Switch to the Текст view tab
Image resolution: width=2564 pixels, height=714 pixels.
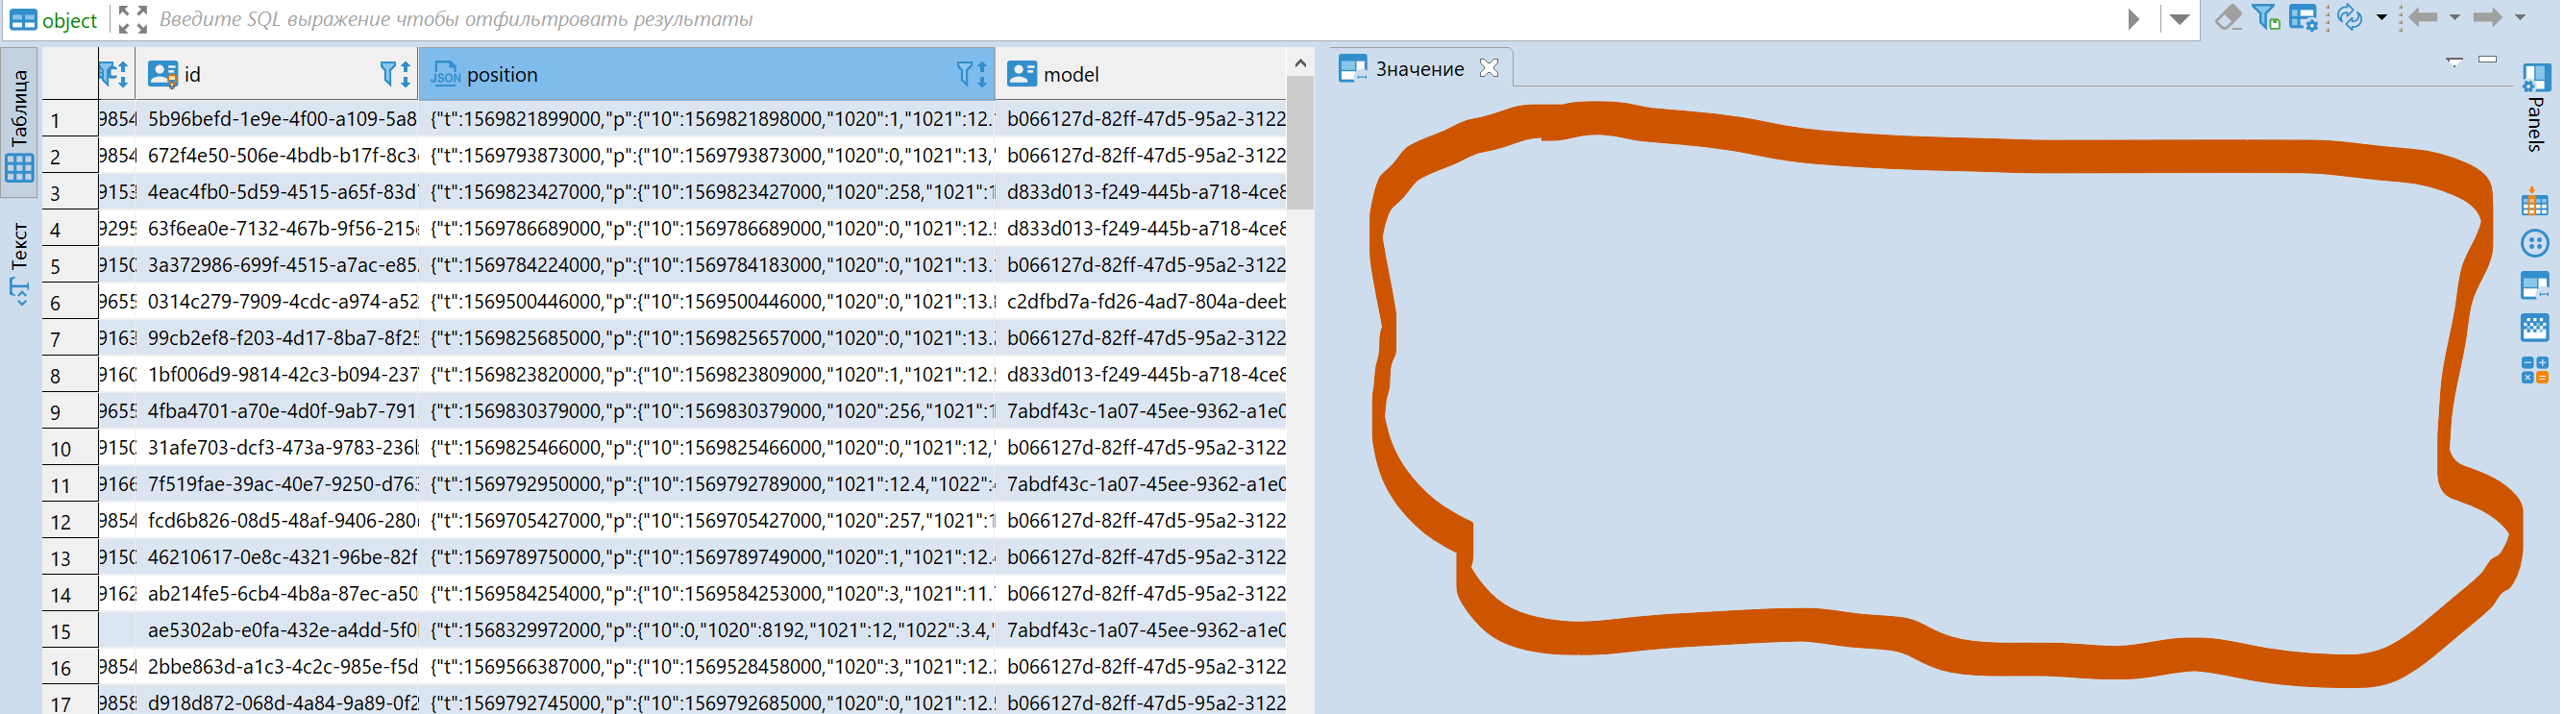pos(19,262)
